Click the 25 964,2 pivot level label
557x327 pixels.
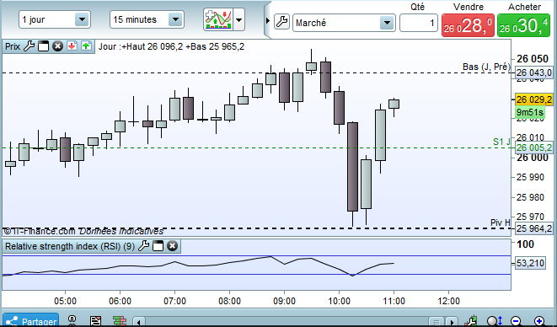click(534, 228)
